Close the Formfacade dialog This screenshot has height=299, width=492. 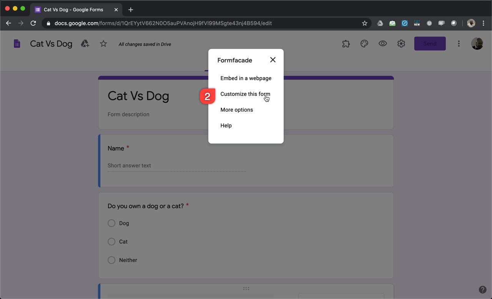tap(273, 60)
